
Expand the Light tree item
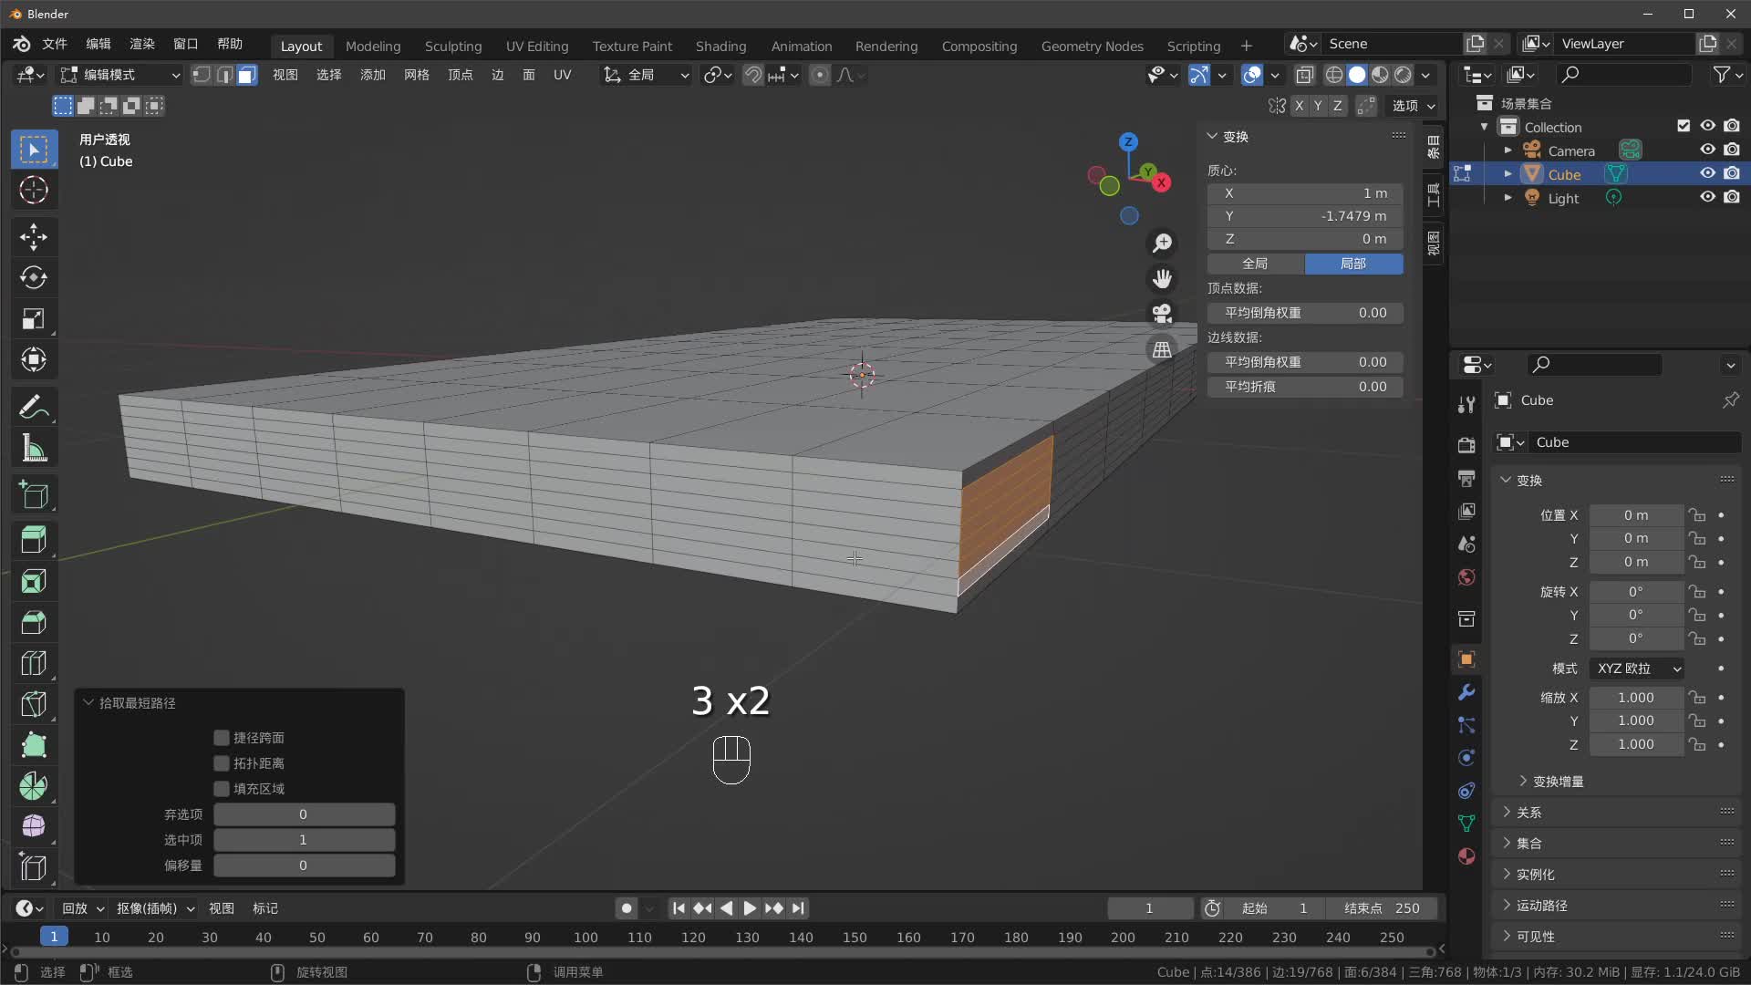(1508, 198)
